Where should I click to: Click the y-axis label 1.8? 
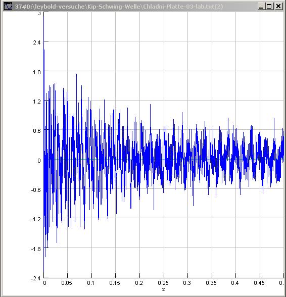click(37, 72)
